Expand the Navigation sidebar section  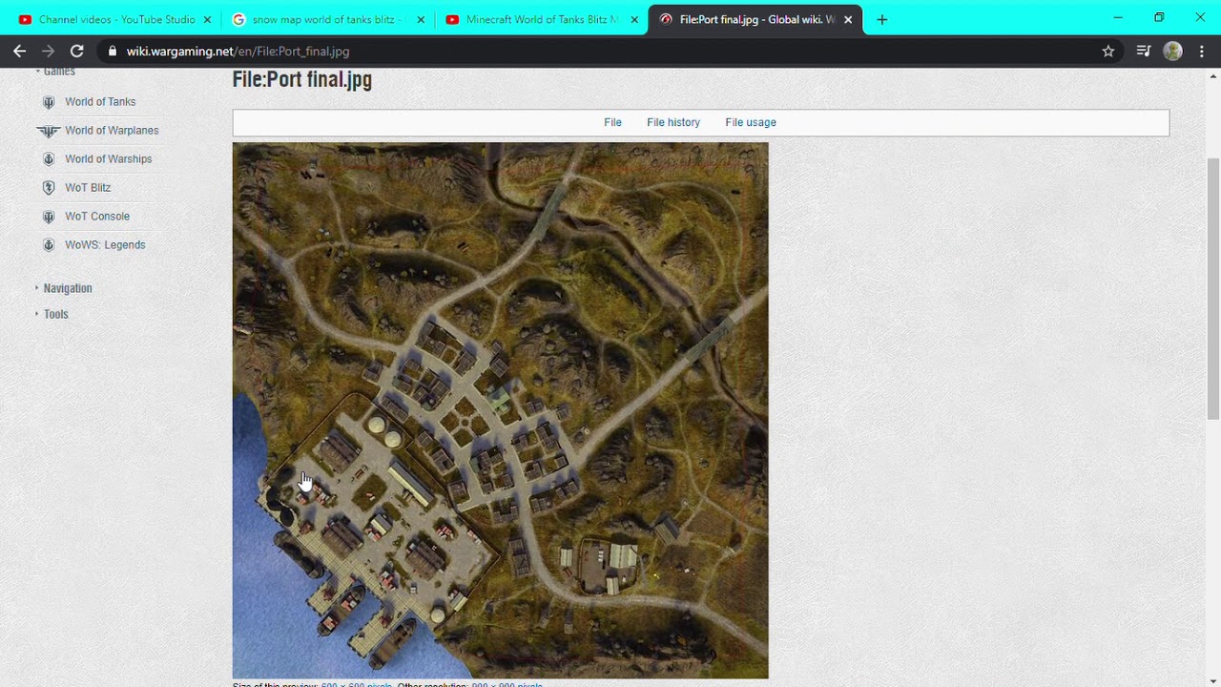coord(67,288)
